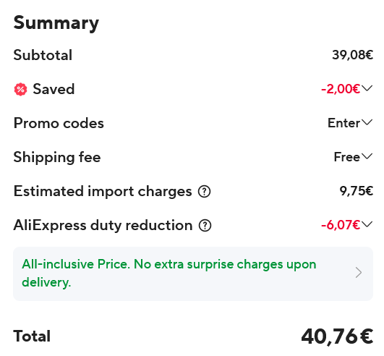
Task: Open help icon for Estimated import charges
Action: coord(204,191)
